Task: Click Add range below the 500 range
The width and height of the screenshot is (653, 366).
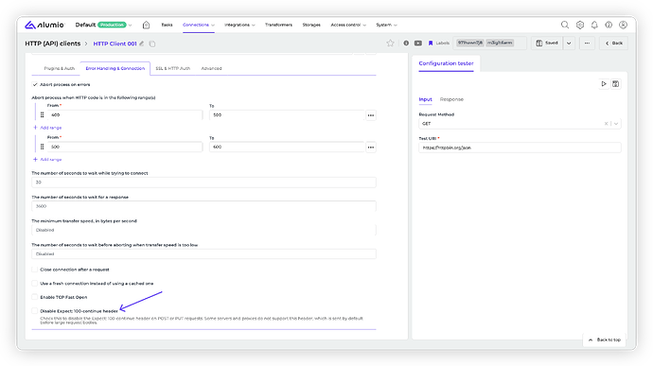Action: [x=47, y=160]
